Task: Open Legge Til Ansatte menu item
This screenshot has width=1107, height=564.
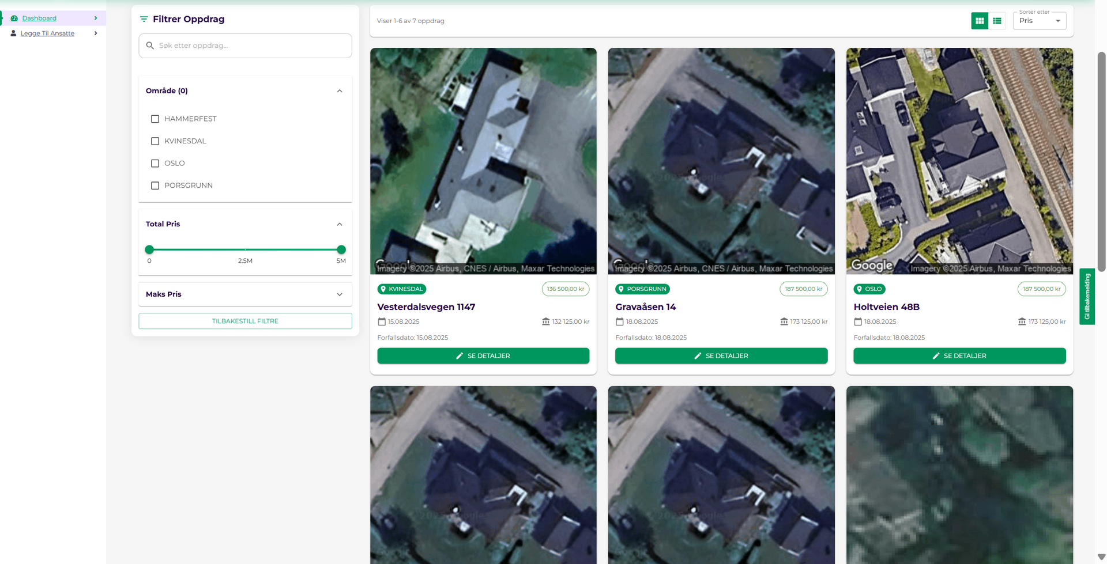Action: click(x=47, y=33)
